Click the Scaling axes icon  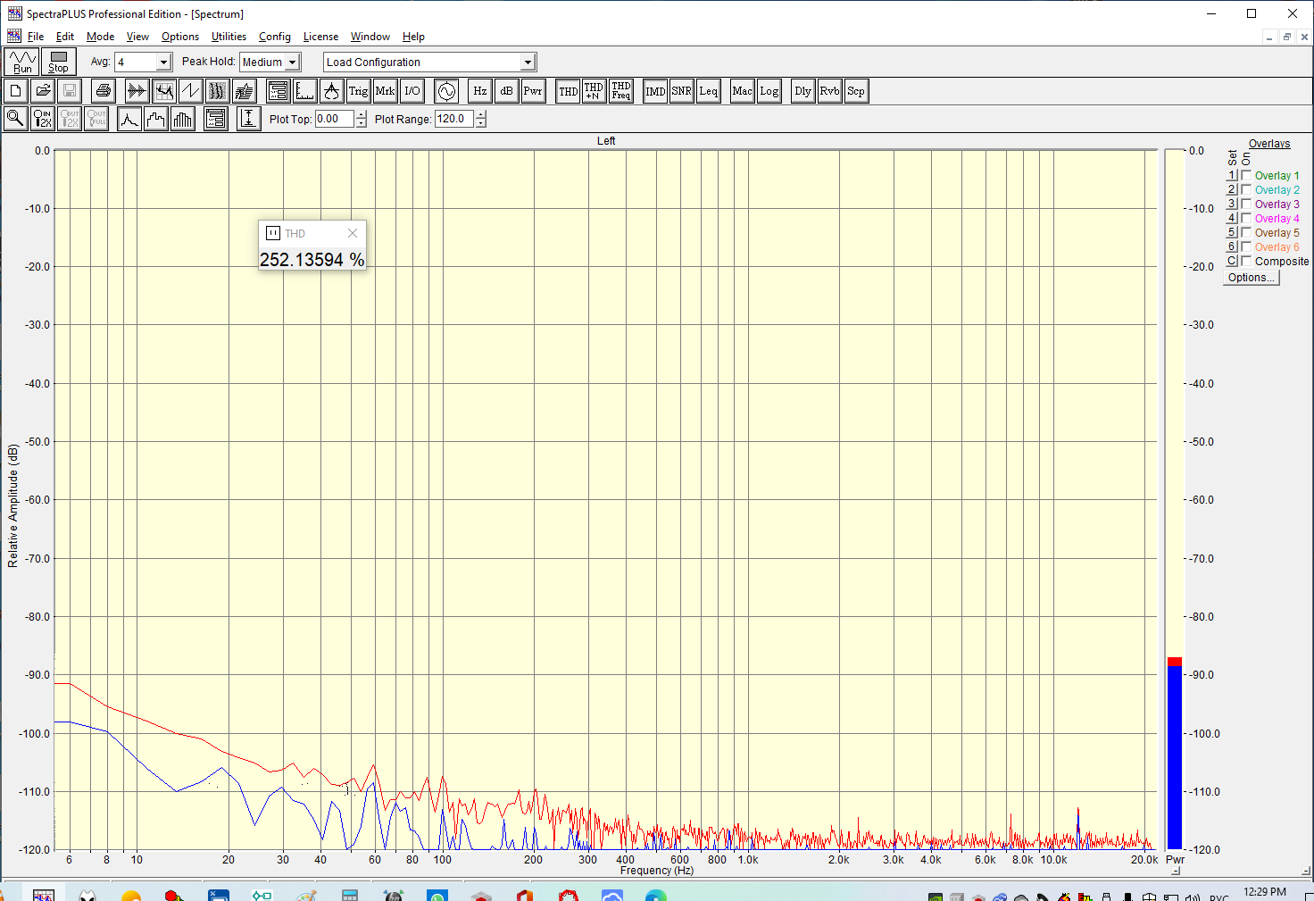(x=304, y=91)
